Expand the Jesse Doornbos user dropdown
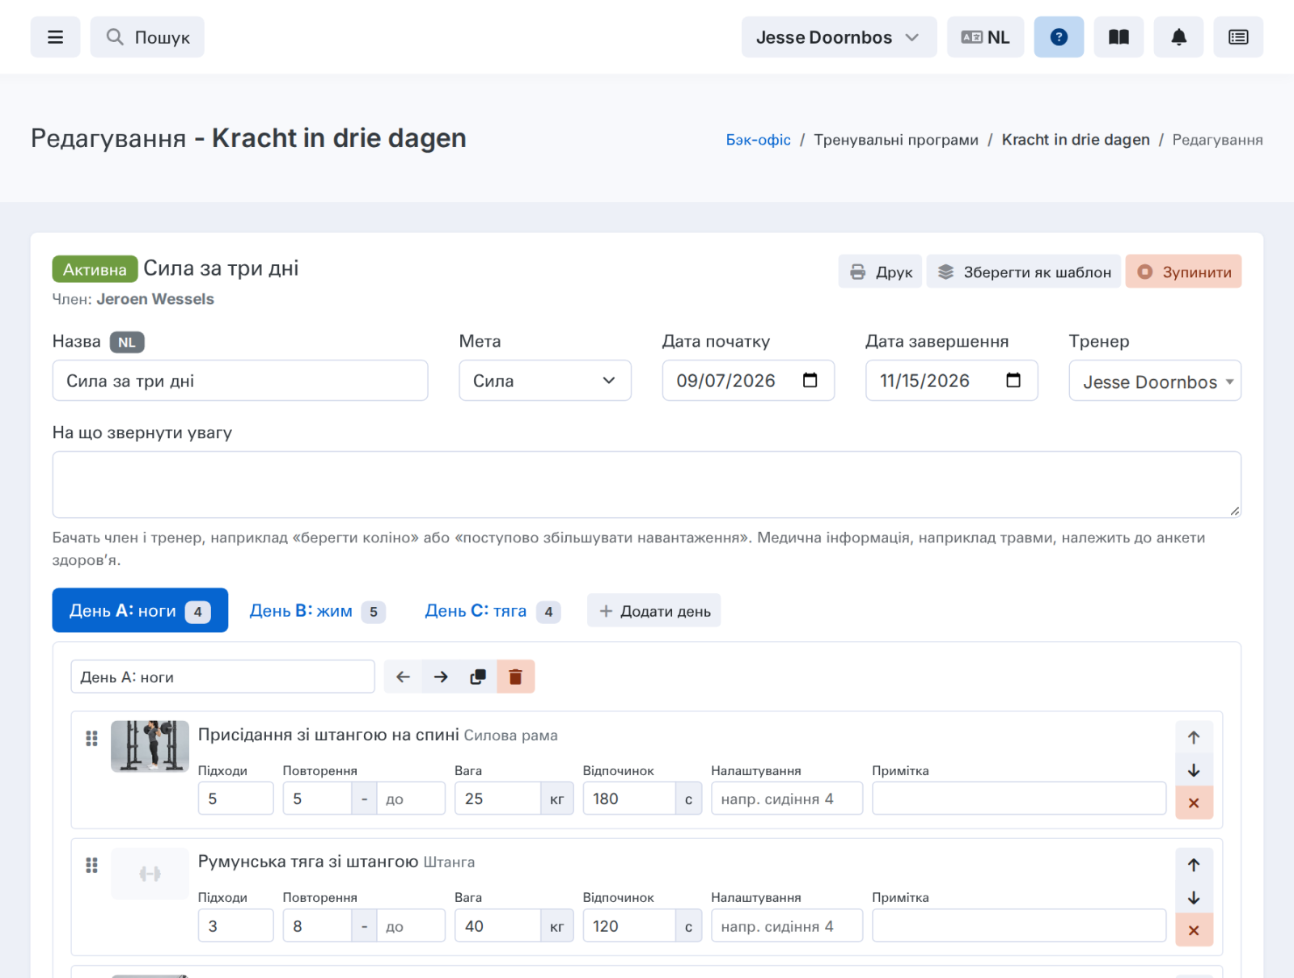This screenshot has height=978, width=1294. pyautogui.click(x=839, y=37)
